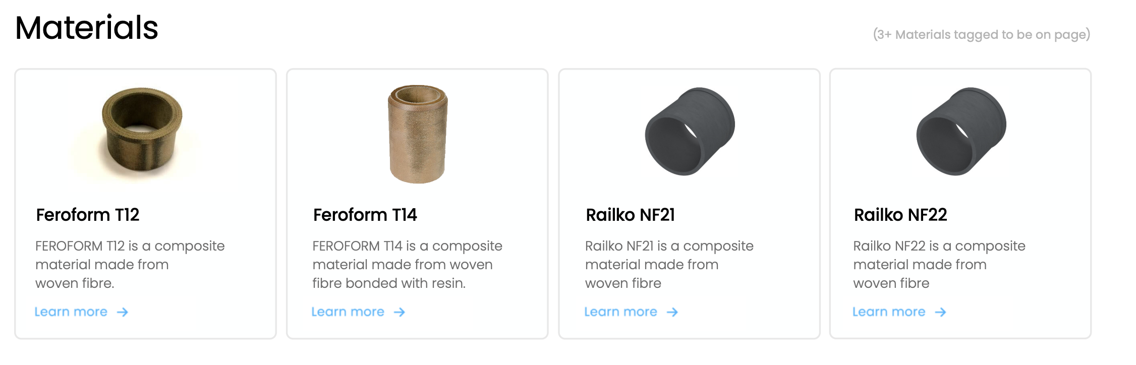The image size is (1136, 365).
Task: Open the Railko NF21 product image
Action: [x=690, y=132]
